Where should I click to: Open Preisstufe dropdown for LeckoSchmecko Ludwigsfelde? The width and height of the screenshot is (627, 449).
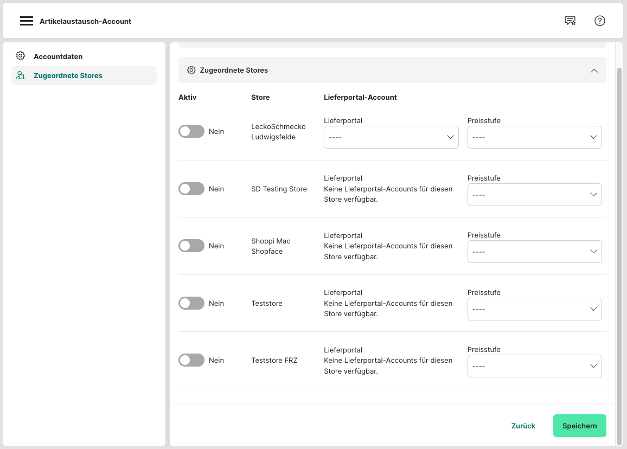pos(534,138)
